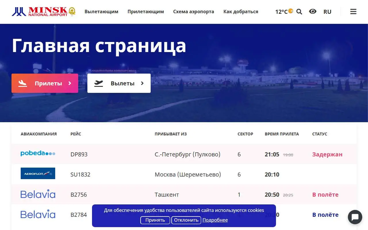
Task: Click the takeoff plane icon on Вылеты
Action: pos(99,83)
